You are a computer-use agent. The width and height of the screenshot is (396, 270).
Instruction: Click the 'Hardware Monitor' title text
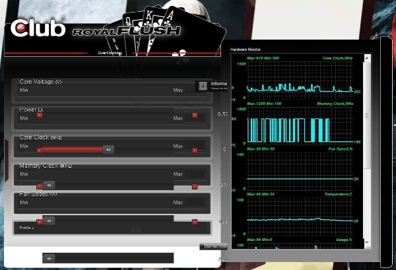pyautogui.click(x=246, y=50)
